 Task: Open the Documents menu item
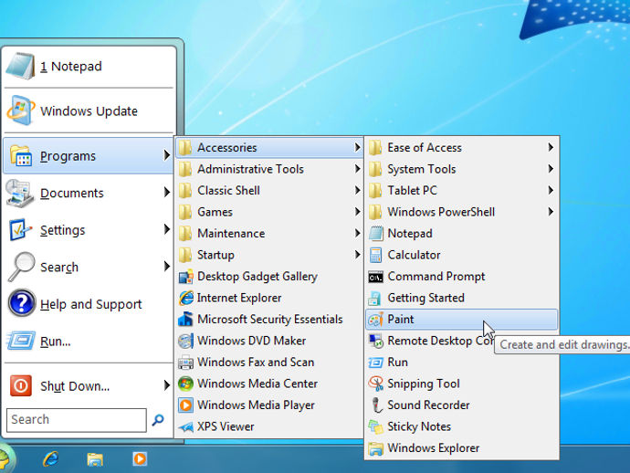click(x=88, y=193)
